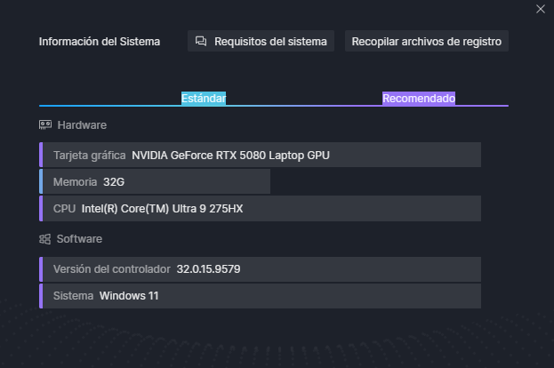Viewport: 554px width, 368px height.
Task: Click the Información del Sistema title
Action: (100, 41)
